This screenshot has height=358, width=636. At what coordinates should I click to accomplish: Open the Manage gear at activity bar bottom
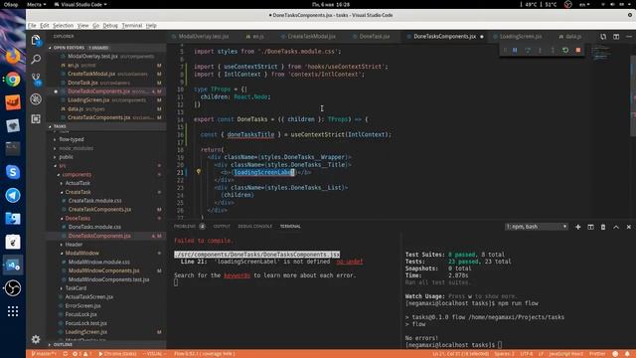36,339
